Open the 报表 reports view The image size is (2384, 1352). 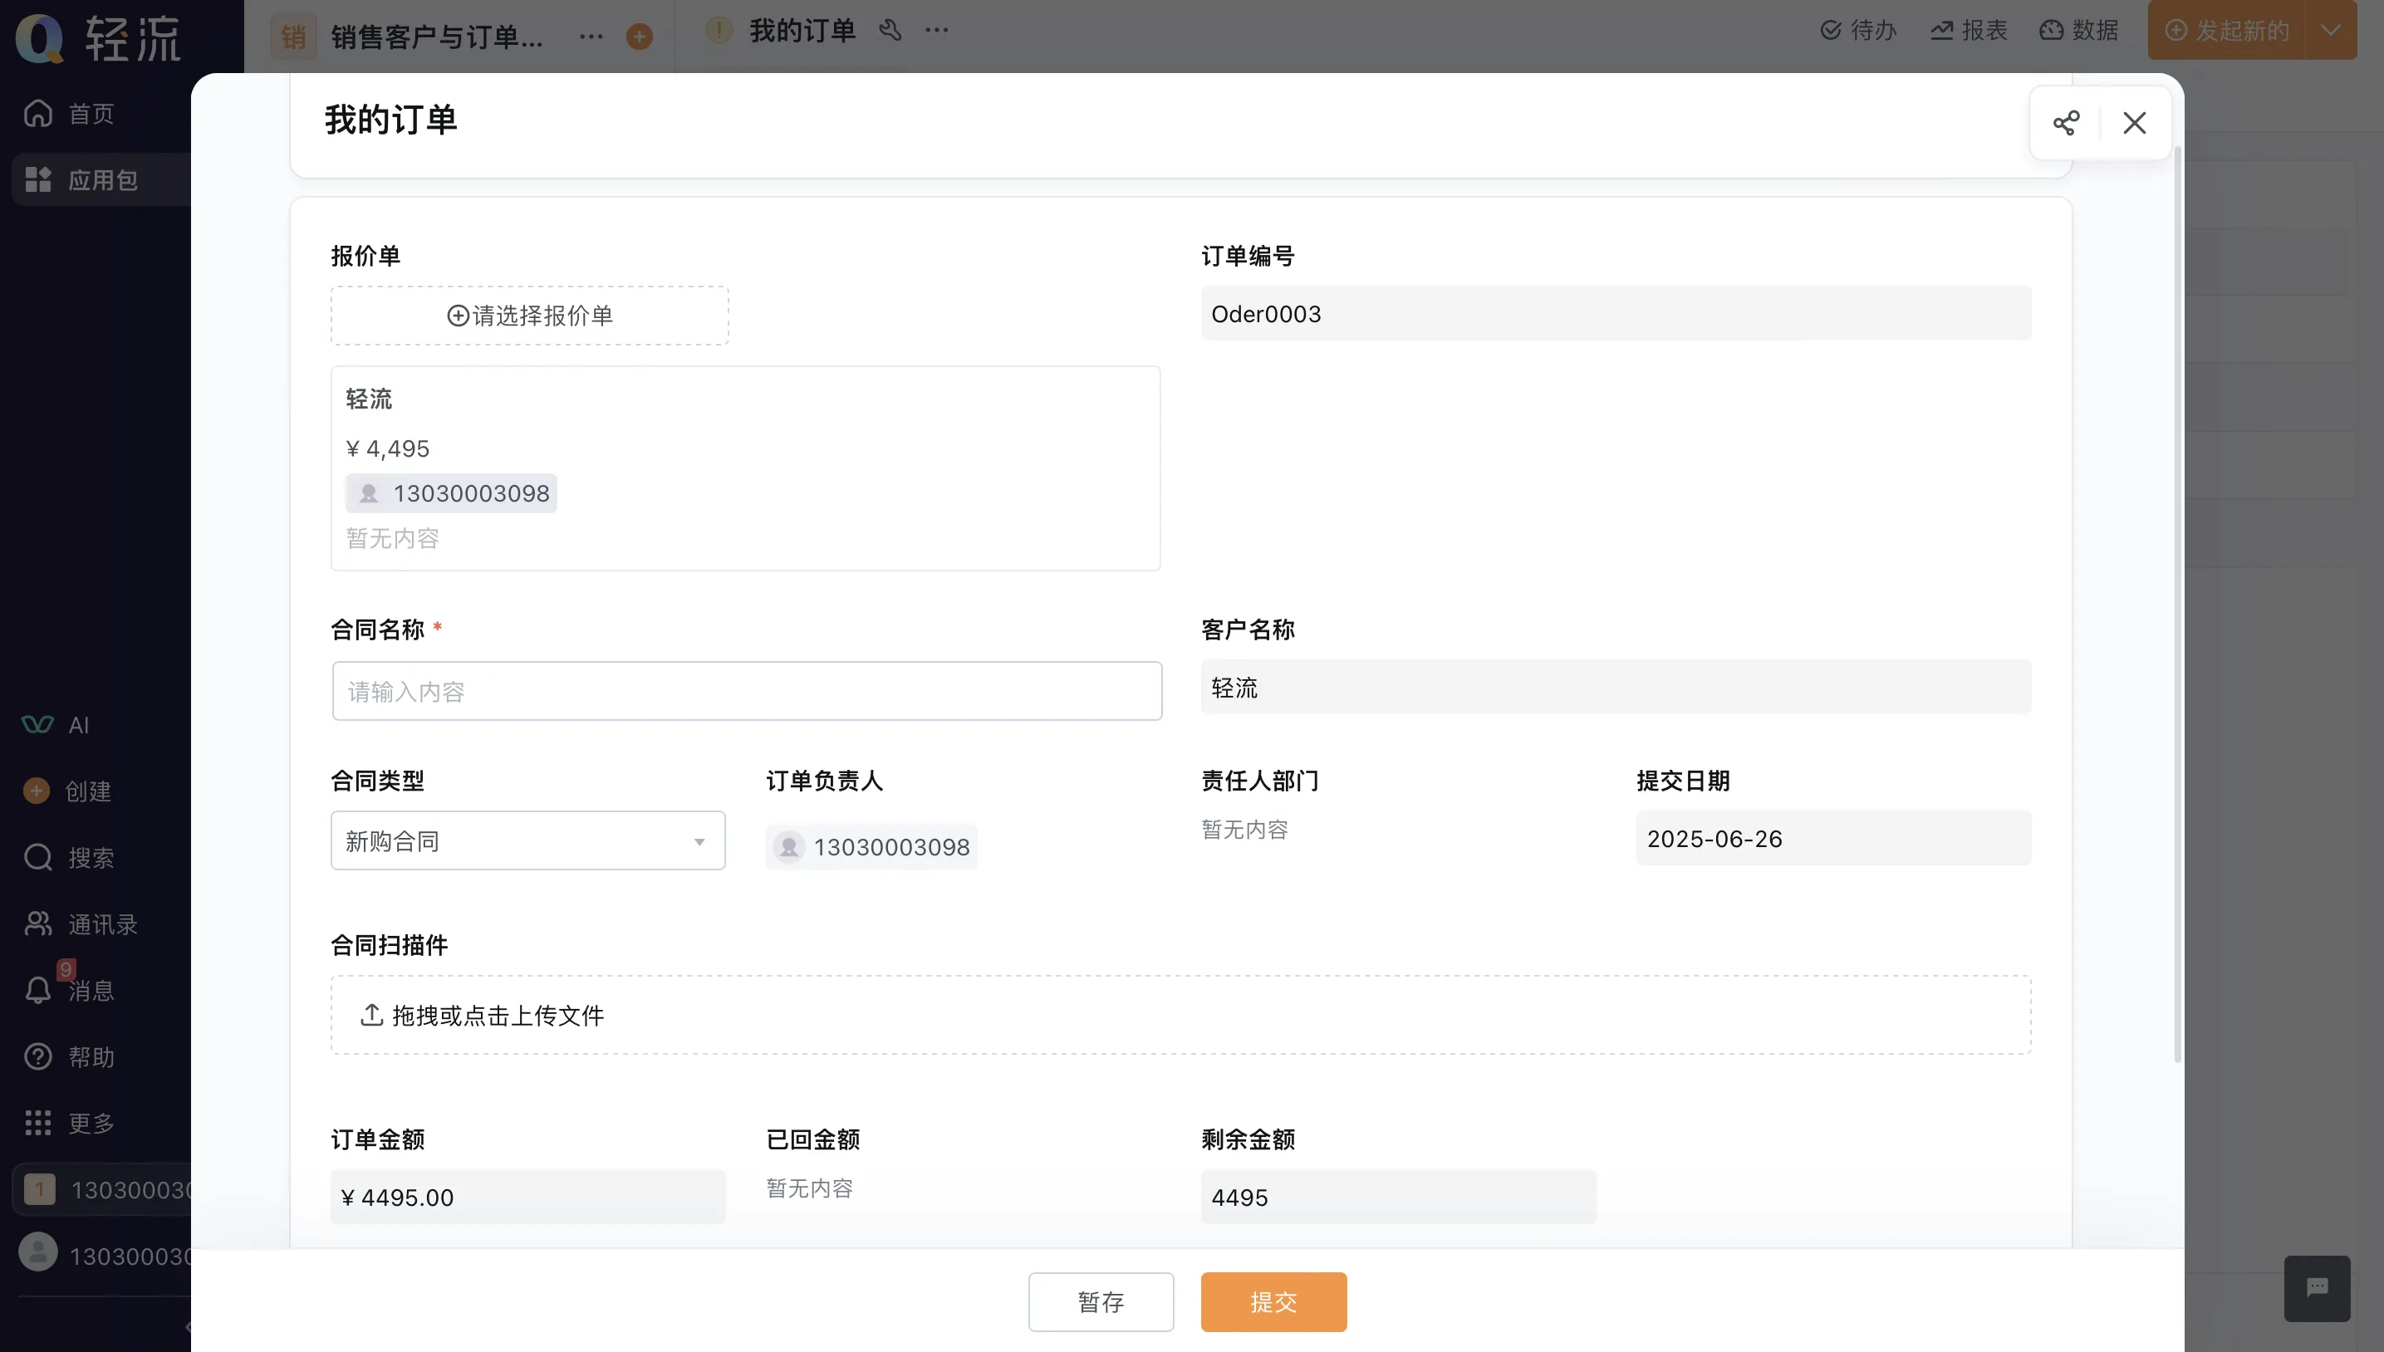[1969, 30]
